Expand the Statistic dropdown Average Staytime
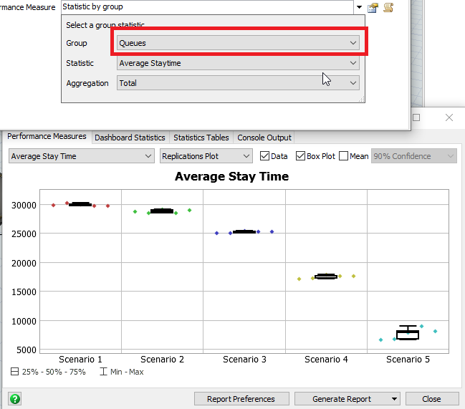This screenshot has width=465, height=409. (238, 63)
